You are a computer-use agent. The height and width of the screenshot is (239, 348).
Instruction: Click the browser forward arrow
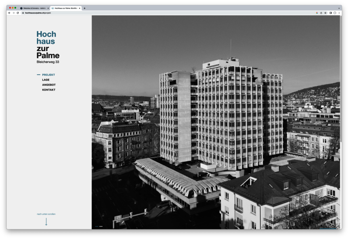[14, 13]
